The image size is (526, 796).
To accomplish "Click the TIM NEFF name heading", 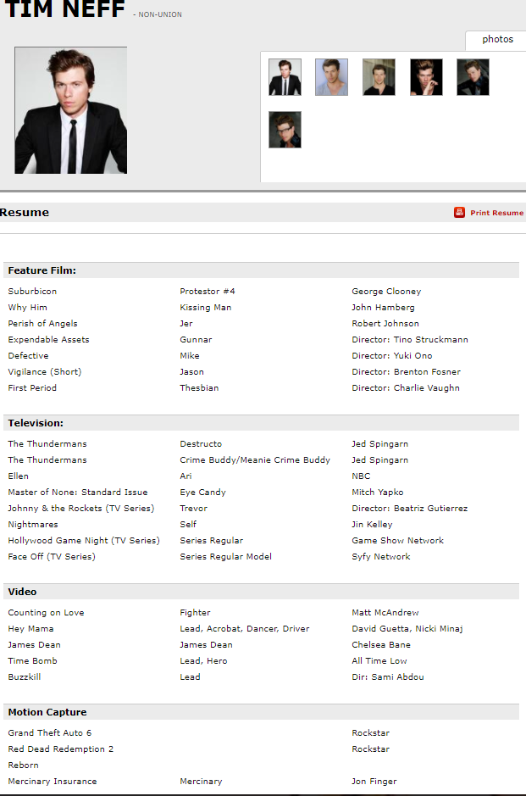I will (64, 9).
